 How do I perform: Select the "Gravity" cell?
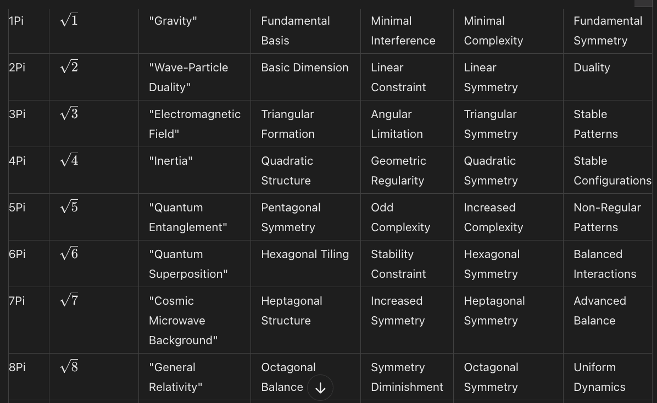point(172,21)
